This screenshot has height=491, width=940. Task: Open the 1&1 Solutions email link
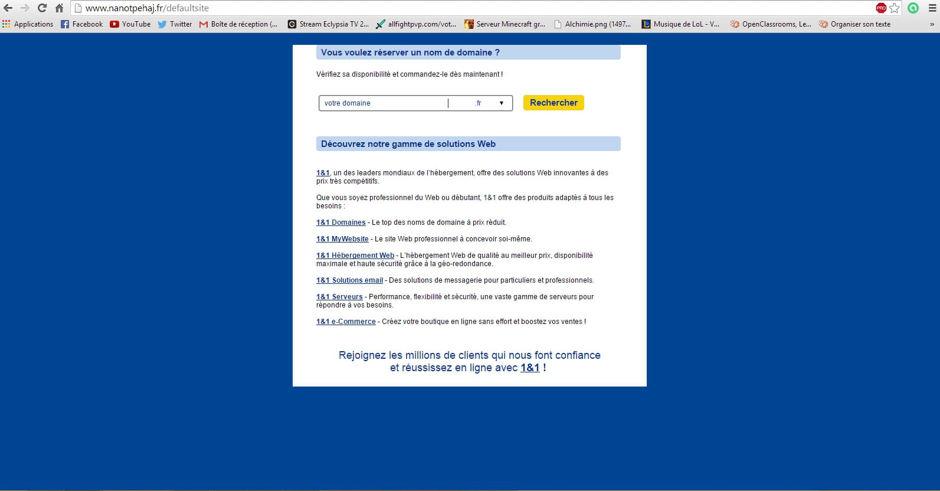pos(349,280)
